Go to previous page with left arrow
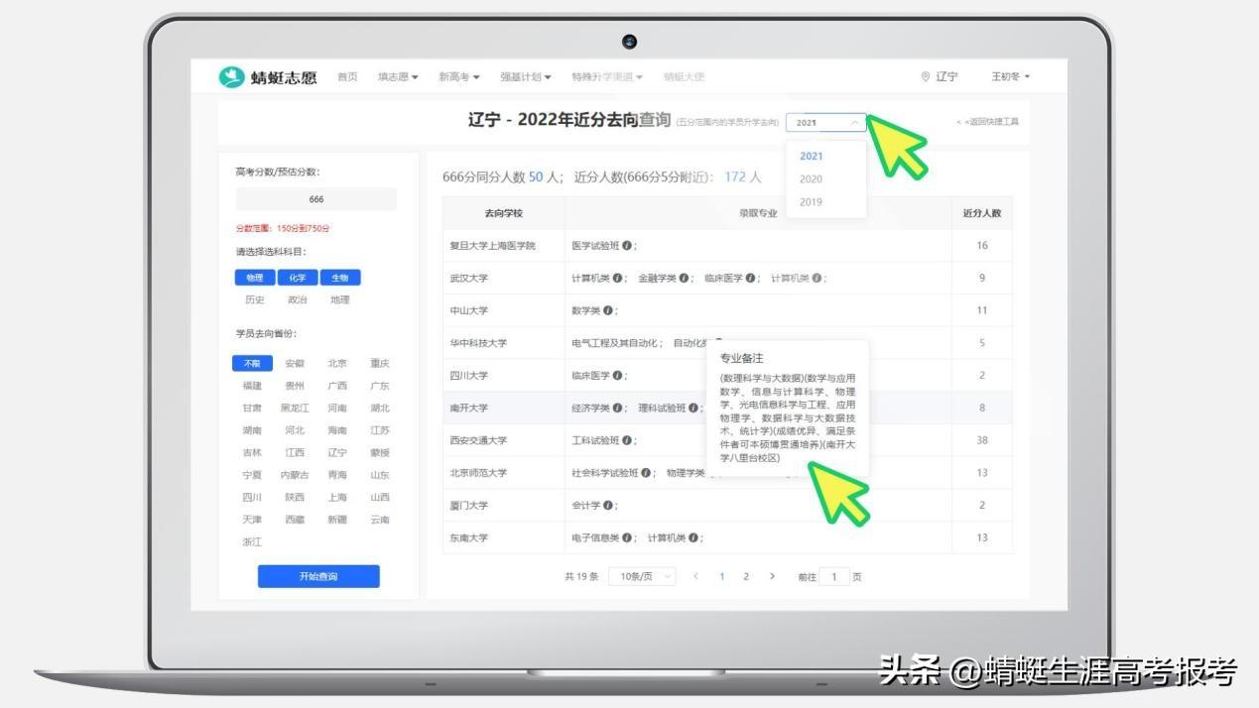The height and width of the screenshot is (708, 1259). 696,576
